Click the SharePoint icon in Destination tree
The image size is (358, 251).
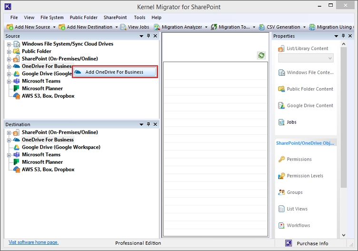click(x=17, y=132)
